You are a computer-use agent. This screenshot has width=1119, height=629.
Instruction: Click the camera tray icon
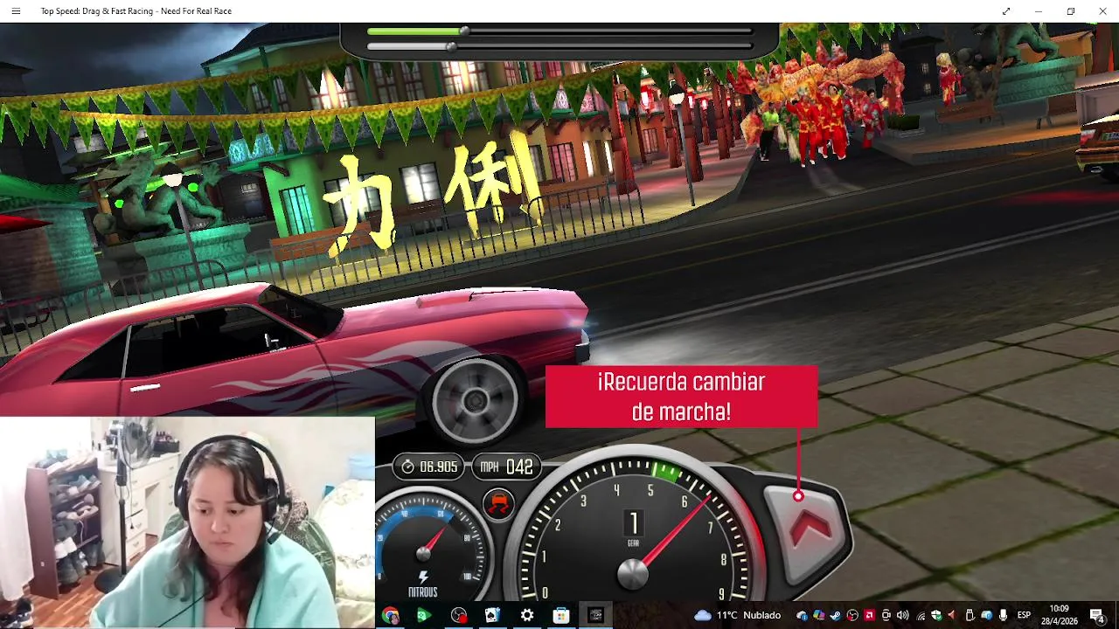coord(886,616)
